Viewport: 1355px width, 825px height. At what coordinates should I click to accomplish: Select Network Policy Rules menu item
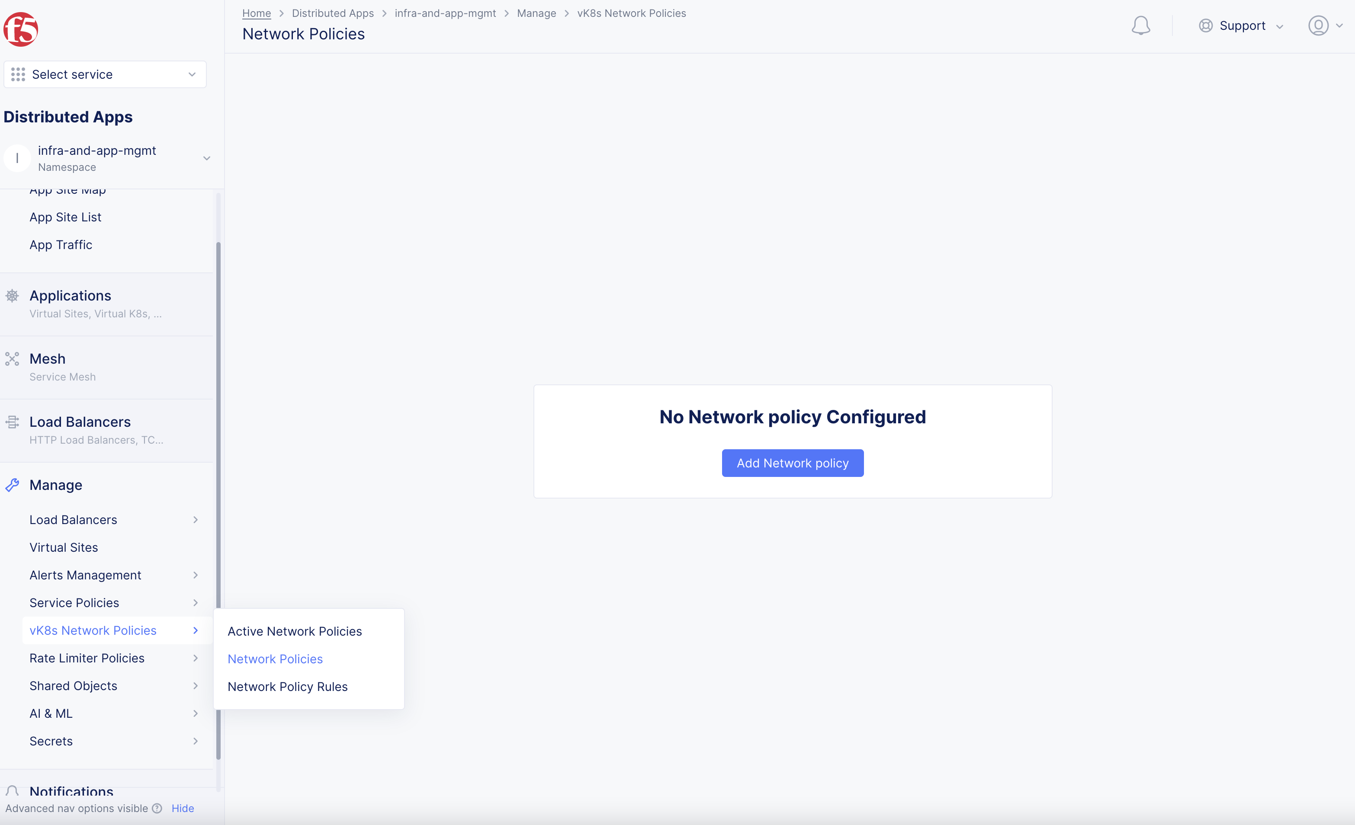pyautogui.click(x=288, y=687)
